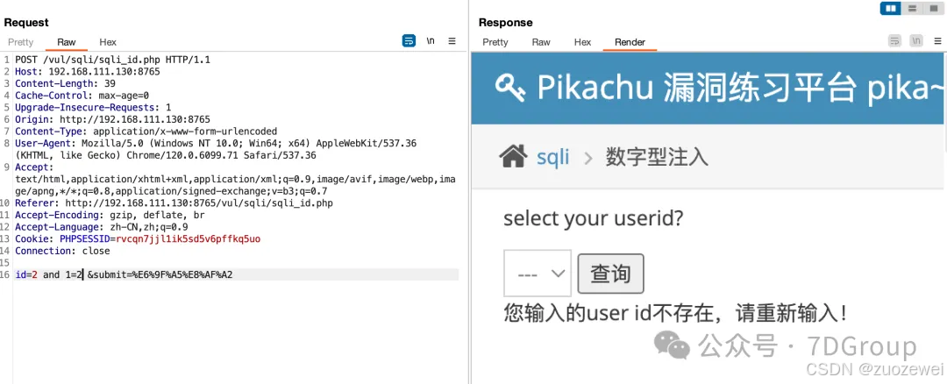Click the 查询 query button
This screenshot has width=947, height=384.
tap(610, 274)
